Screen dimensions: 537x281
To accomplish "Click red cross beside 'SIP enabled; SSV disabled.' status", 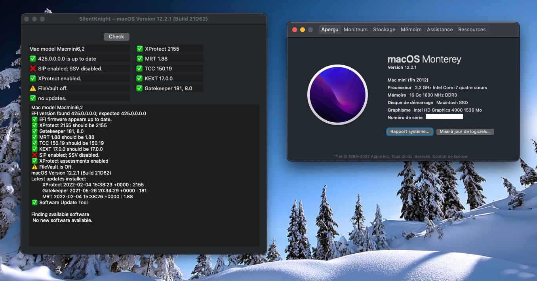I will (33, 68).
